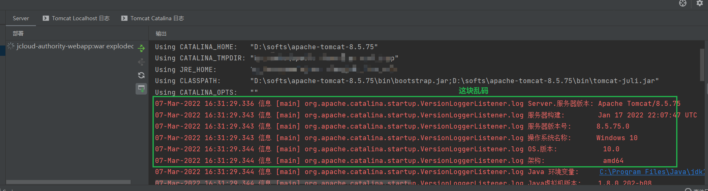Viewport: 708px width, 191px height.
Task: Switch to the Server tab
Action: (21, 18)
